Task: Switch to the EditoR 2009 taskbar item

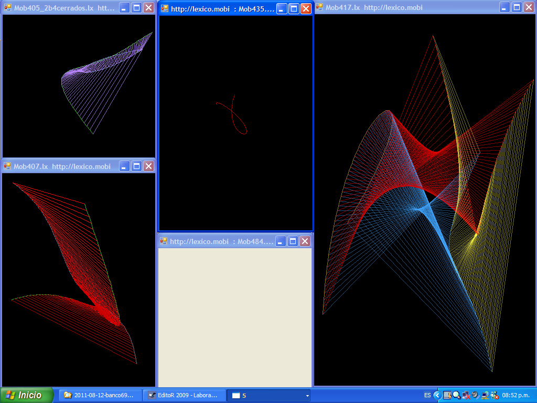Action: point(184,395)
